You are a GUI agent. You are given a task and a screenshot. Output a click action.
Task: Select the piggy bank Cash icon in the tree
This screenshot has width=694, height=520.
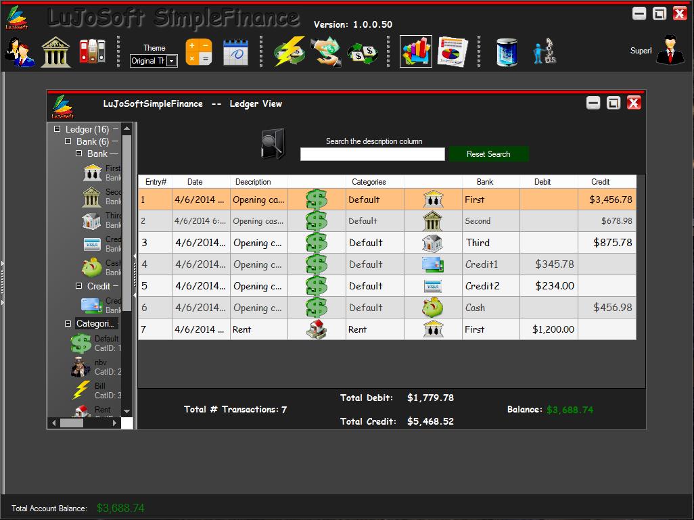(92, 267)
